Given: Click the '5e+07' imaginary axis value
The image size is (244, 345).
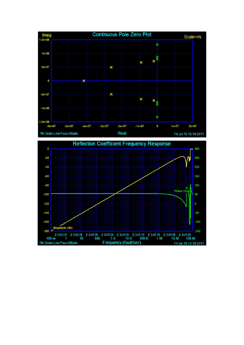Looking at the screenshot, I should click(45, 67).
